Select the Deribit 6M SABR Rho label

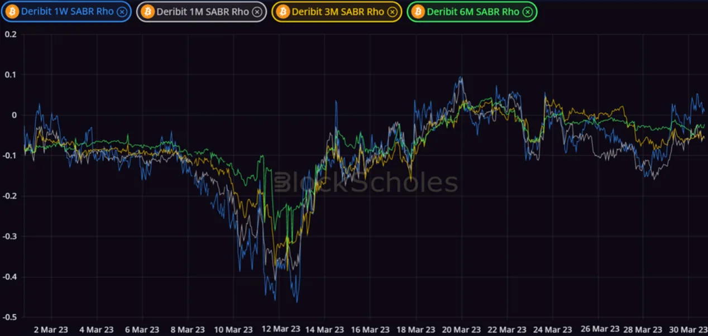(x=473, y=12)
